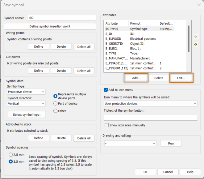
Task: Select the E_PINB001[112] attribute row
Action: (139, 68)
